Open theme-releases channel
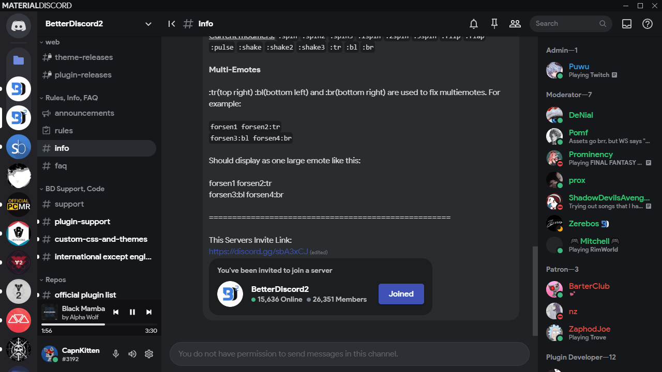The height and width of the screenshot is (372, 662). [x=97, y=57]
